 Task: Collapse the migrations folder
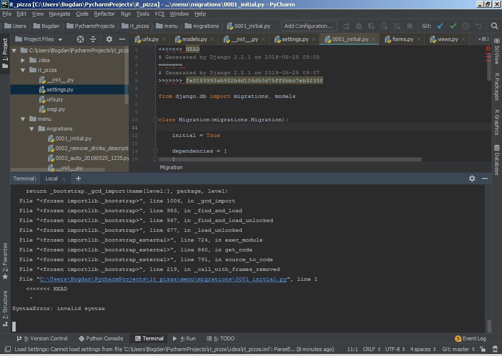click(x=32, y=129)
